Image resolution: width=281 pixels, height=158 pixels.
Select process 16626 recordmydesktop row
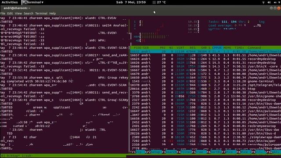coord(205,63)
